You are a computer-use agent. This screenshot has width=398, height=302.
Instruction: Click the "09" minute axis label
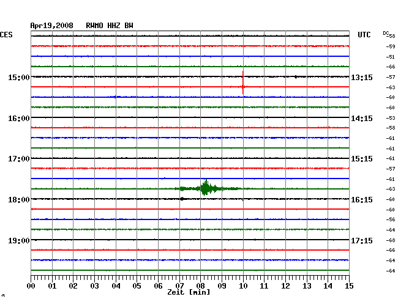click(222, 286)
